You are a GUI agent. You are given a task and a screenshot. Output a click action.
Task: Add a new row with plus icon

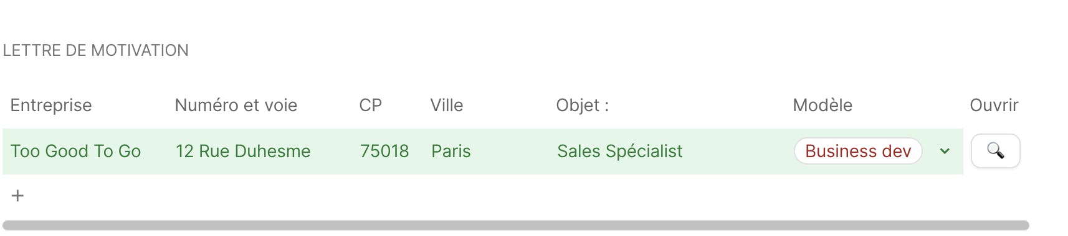18,196
